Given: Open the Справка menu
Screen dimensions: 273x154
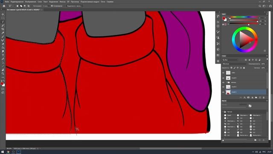Looking at the screenshot, I should coord(110,2).
